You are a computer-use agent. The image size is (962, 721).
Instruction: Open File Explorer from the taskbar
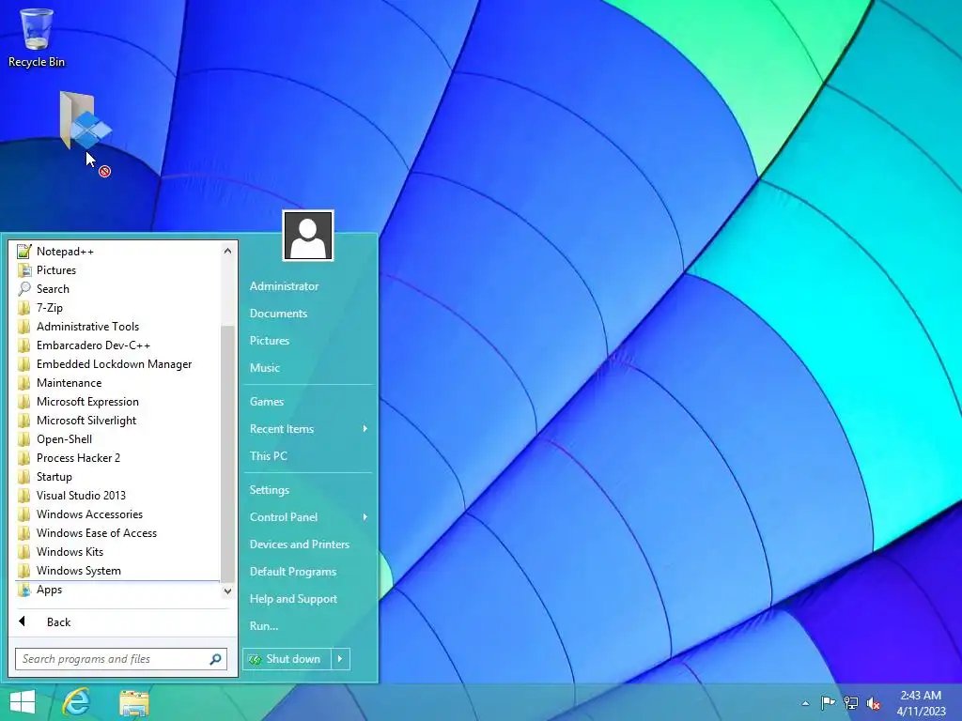(x=133, y=703)
